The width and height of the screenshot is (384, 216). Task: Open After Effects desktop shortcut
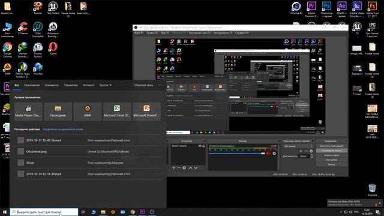pos(342,10)
